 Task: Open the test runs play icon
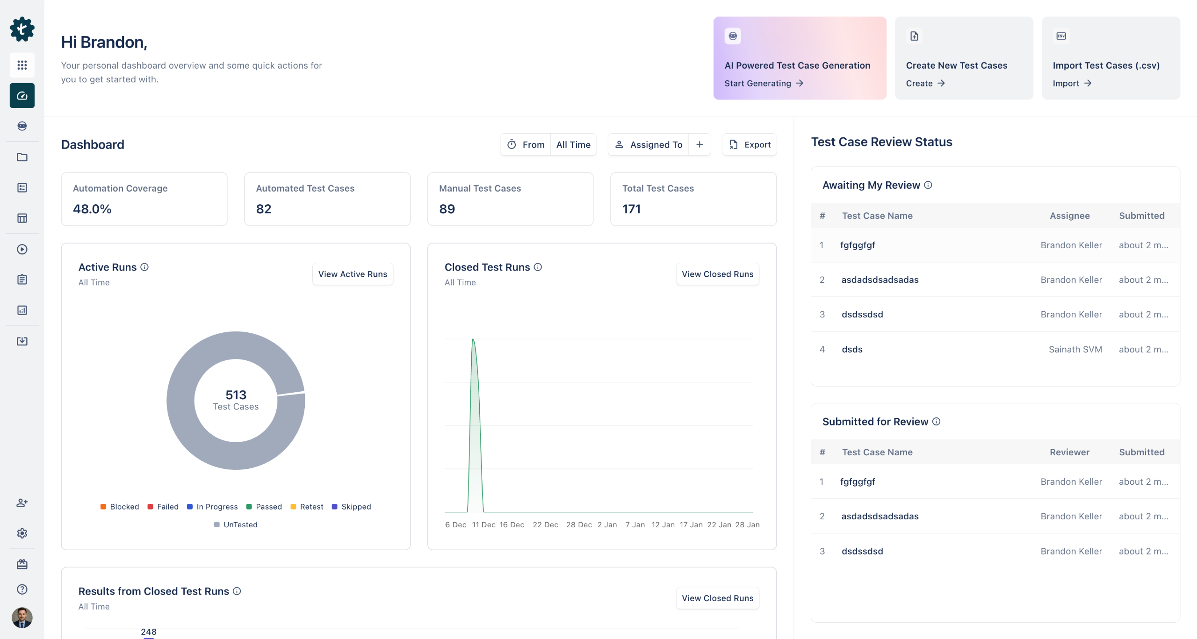[22, 249]
